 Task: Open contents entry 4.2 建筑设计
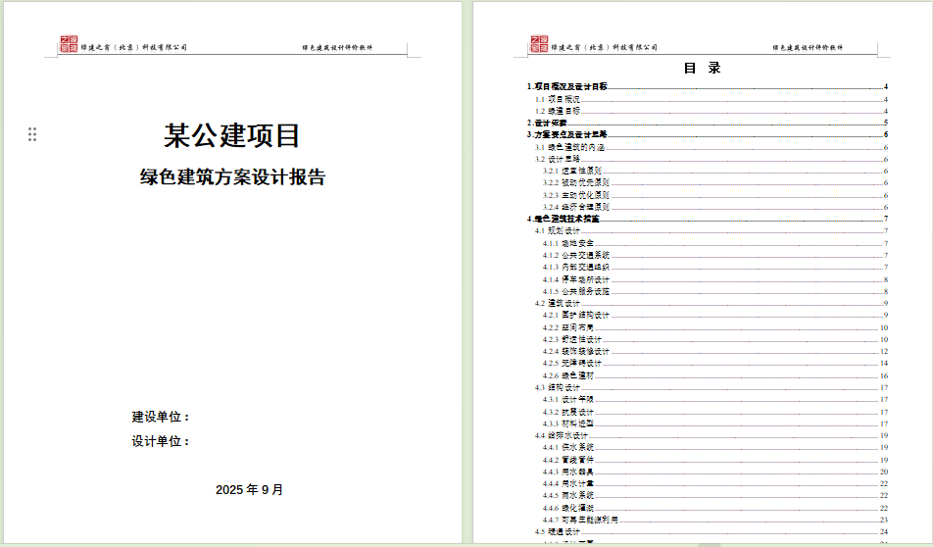point(712,304)
